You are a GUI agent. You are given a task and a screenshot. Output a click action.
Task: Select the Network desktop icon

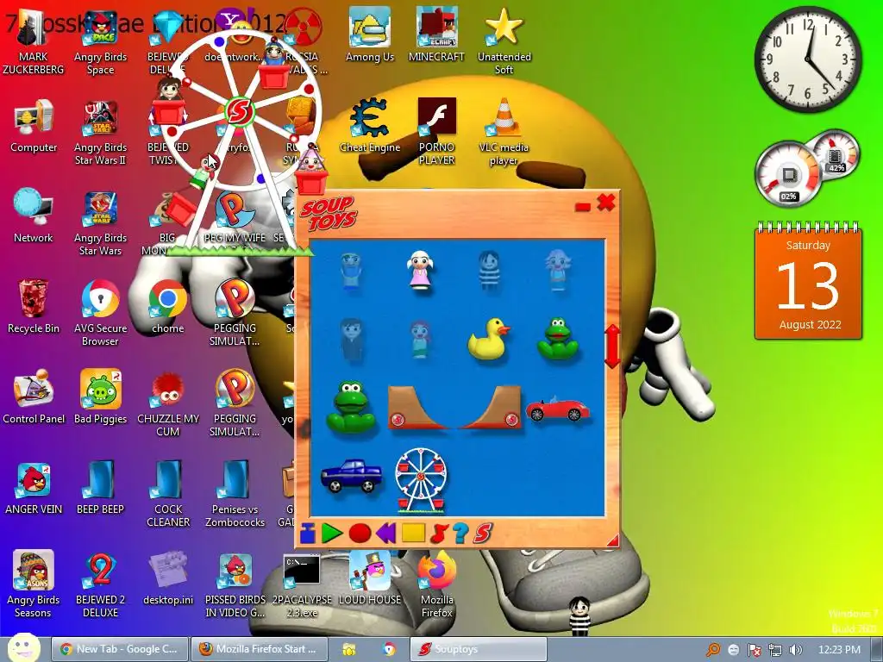34,216
